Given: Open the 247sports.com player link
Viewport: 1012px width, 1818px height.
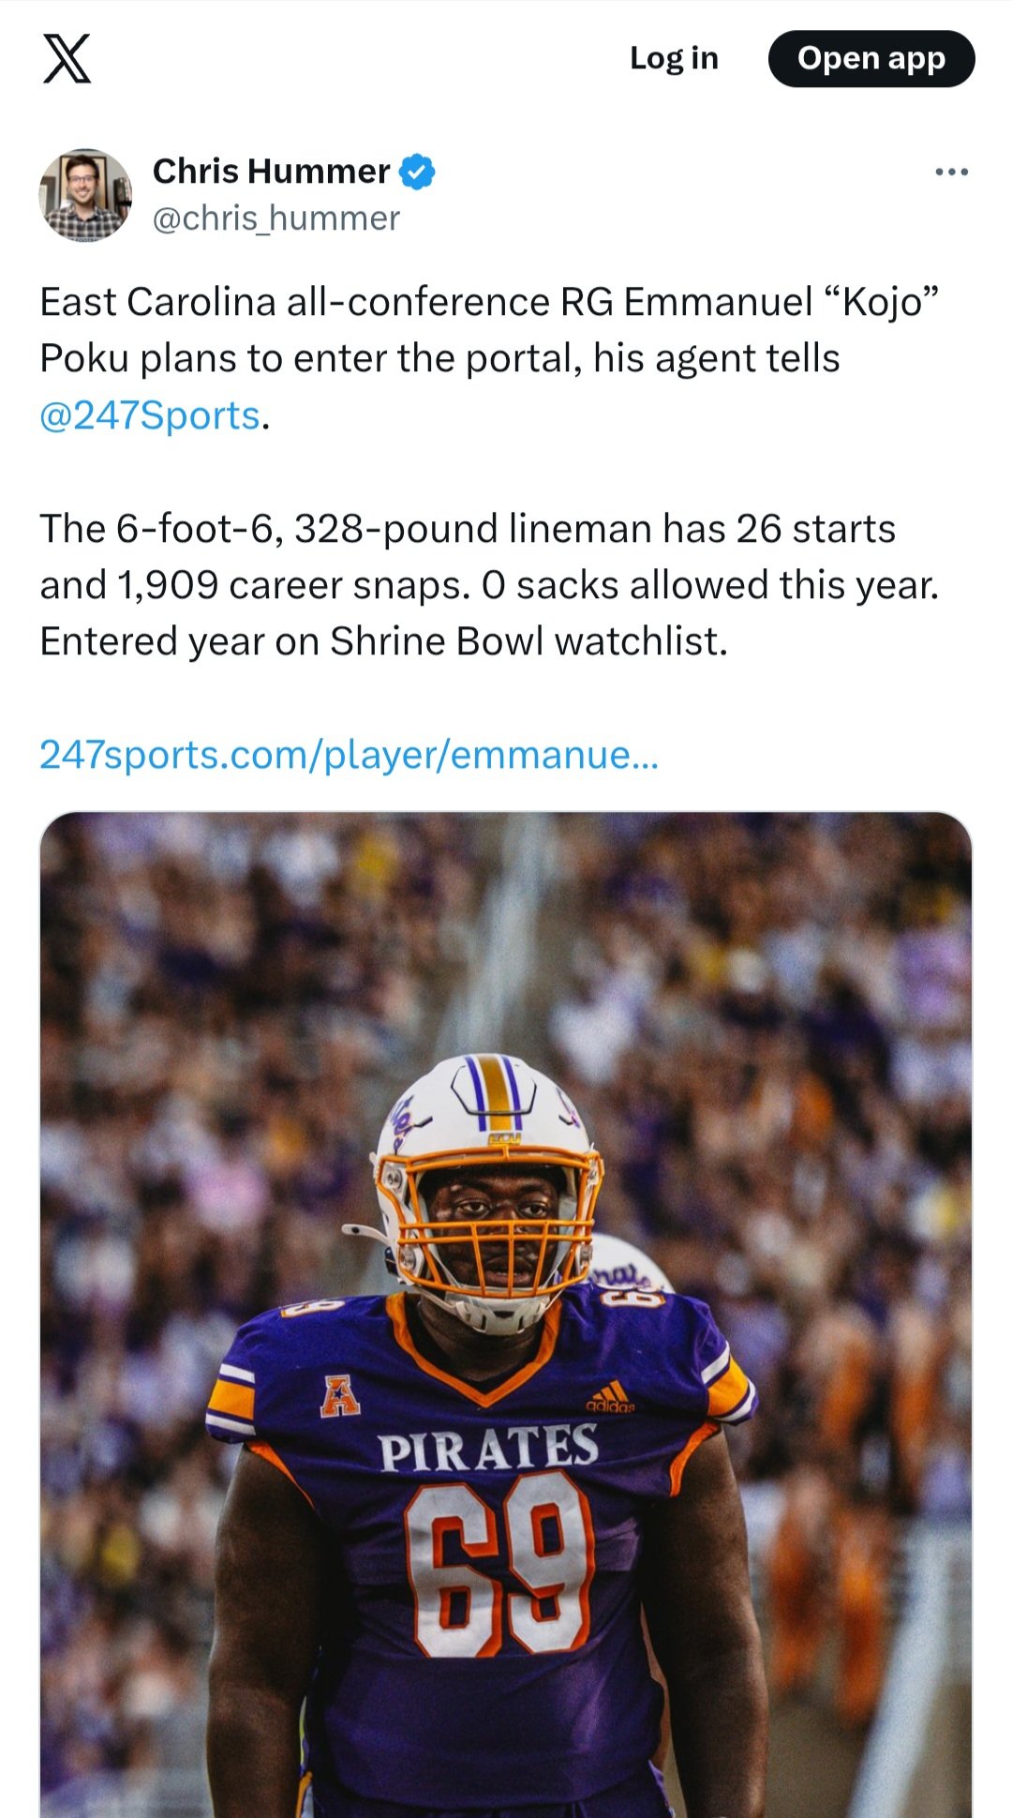Looking at the screenshot, I should (x=349, y=755).
